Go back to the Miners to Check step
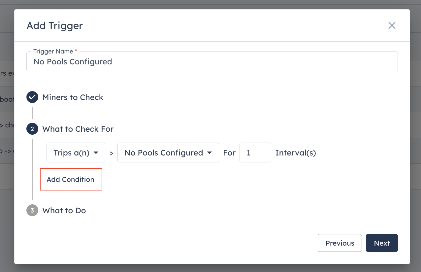Viewport: 421px width, 272px height. click(x=73, y=97)
